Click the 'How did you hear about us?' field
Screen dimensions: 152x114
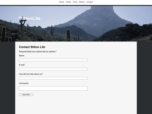click(x=53, y=78)
